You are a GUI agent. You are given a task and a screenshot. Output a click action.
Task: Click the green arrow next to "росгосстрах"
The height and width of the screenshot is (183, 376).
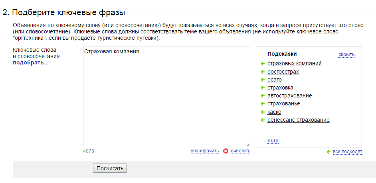(x=263, y=72)
